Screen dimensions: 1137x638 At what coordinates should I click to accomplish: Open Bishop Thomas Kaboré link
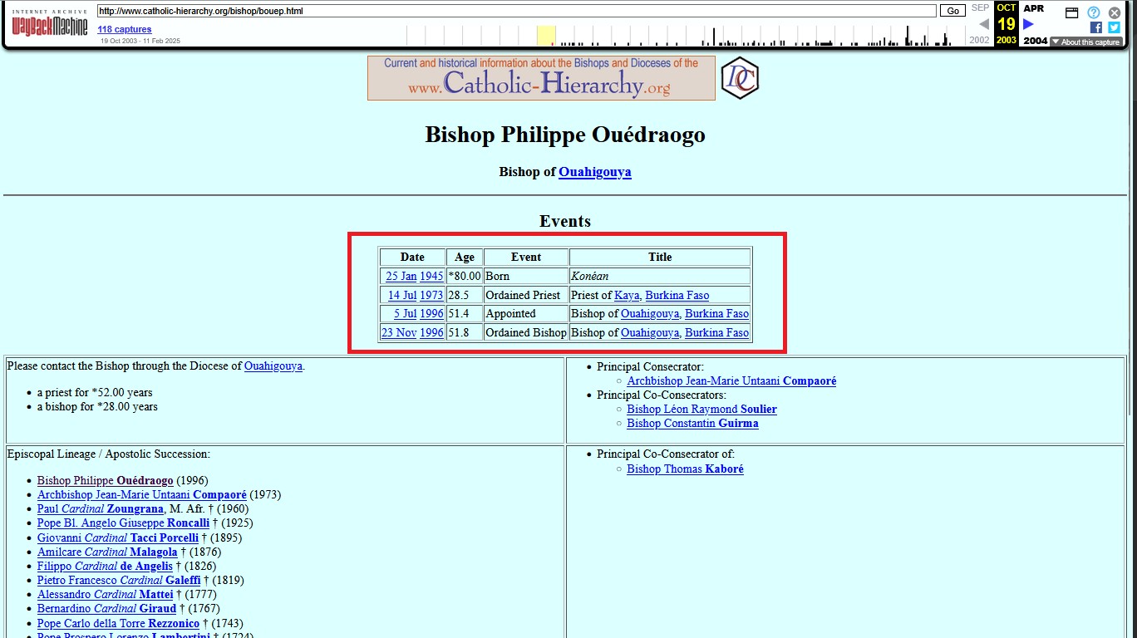coord(685,469)
